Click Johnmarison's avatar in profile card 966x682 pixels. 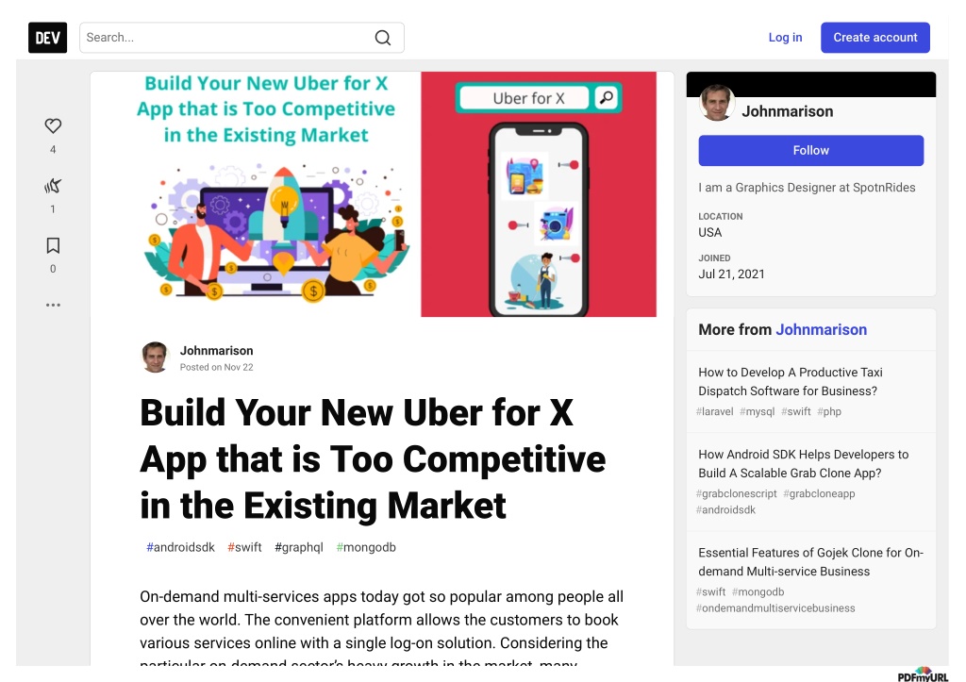point(717,103)
